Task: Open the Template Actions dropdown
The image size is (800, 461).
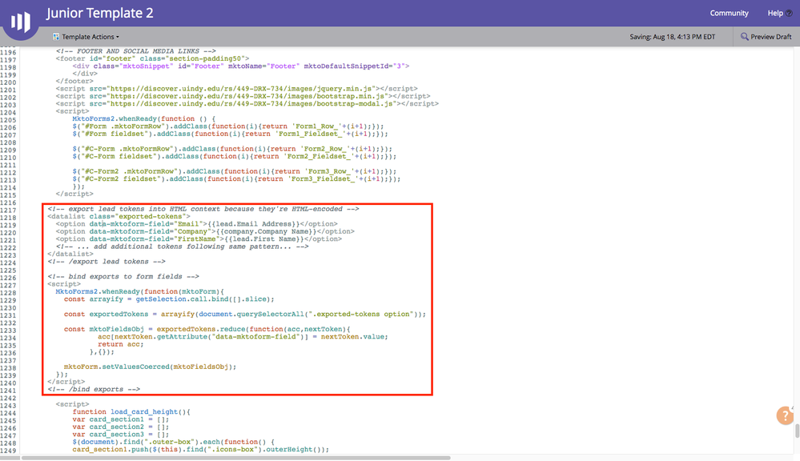Action: click(x=86, y=37)
